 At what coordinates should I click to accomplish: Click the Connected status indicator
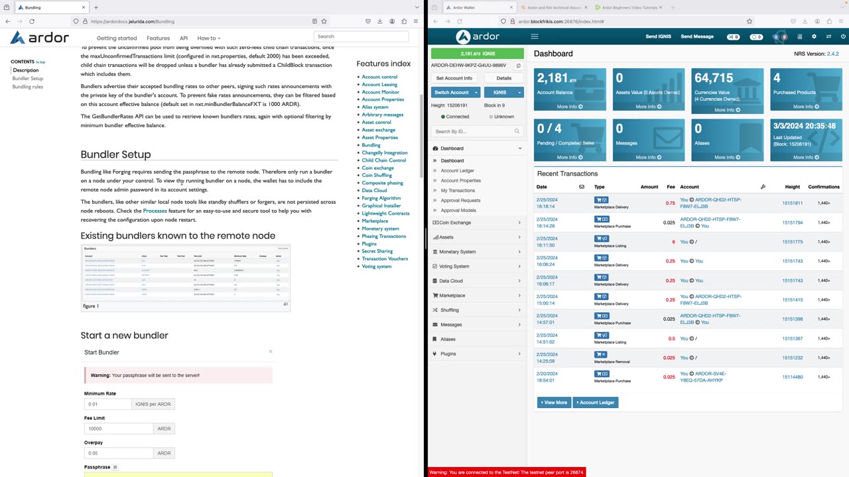pos(455,117)
